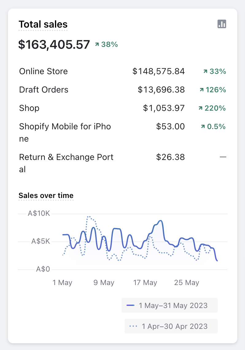This screenshot has width=245, height=350.
Task: Click the Shop 220% growth indicator
Action: [x=212, y=108]
